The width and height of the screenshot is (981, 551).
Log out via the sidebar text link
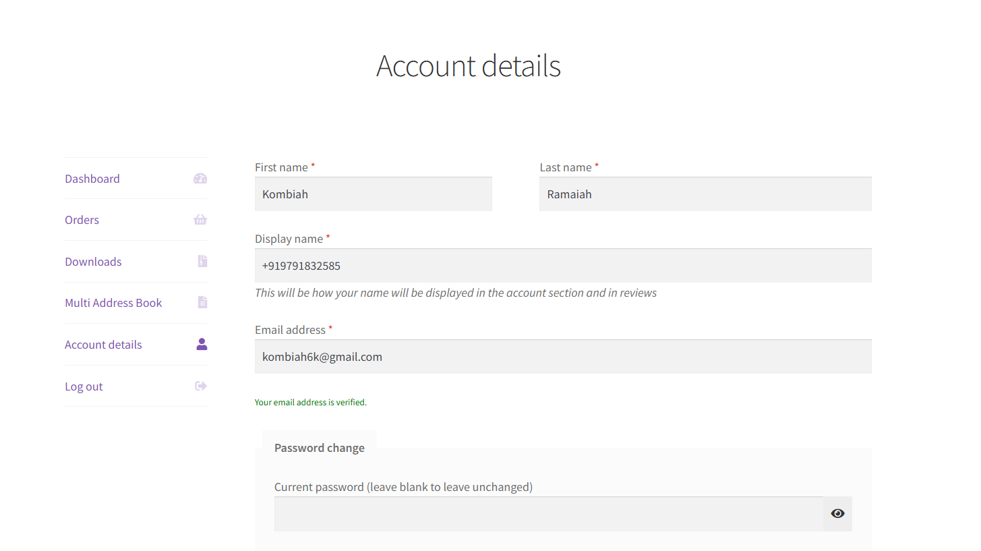[84, 386]
